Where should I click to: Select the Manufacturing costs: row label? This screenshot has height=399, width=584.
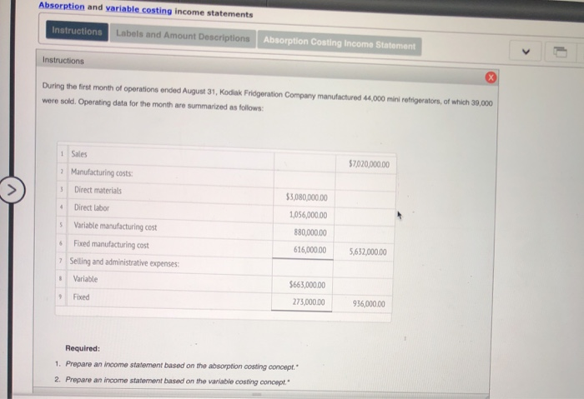click(x=102, y=172)
